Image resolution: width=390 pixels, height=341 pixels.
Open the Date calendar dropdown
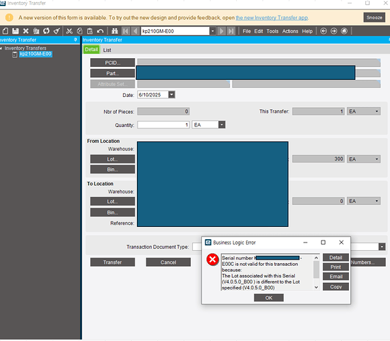(x=172, y=94)
